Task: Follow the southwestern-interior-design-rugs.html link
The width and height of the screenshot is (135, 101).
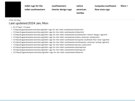Action: [61, 35]
